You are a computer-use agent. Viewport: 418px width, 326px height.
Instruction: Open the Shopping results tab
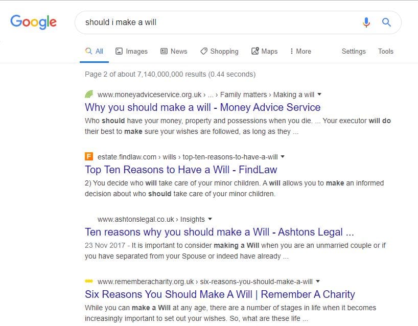(219, 51)
